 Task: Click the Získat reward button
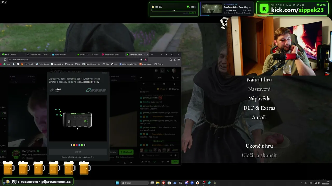point(78,152)
